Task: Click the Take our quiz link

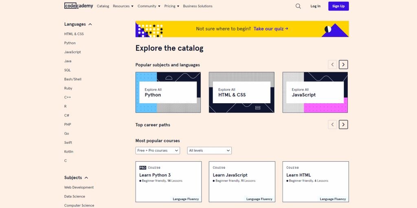Action: [x=271, y=29]
